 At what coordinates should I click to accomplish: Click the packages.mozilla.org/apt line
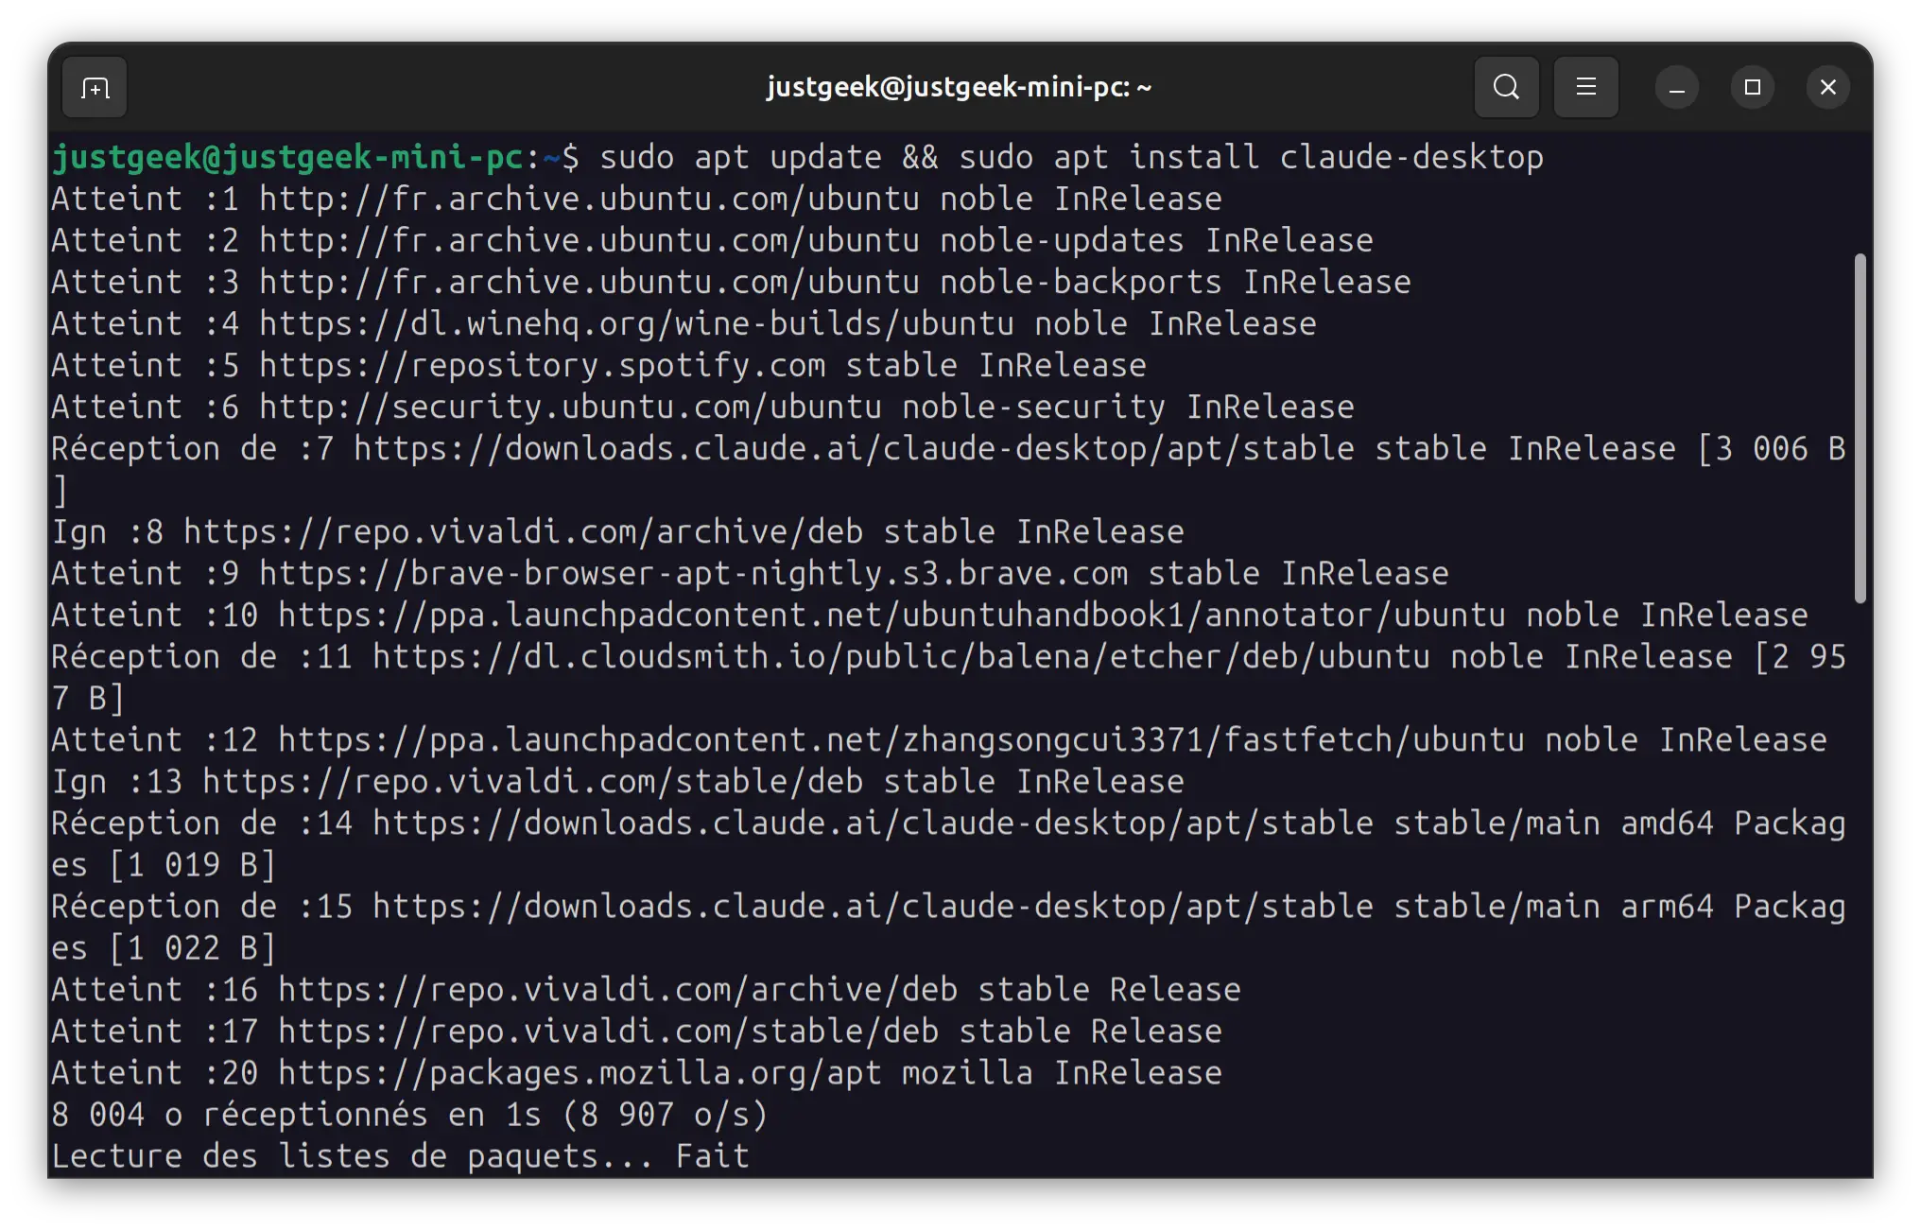coord(636,1072)
